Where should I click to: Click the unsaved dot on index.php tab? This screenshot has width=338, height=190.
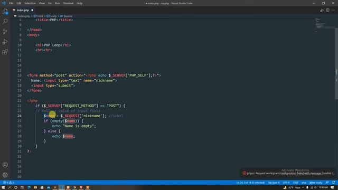pos(32,10)
